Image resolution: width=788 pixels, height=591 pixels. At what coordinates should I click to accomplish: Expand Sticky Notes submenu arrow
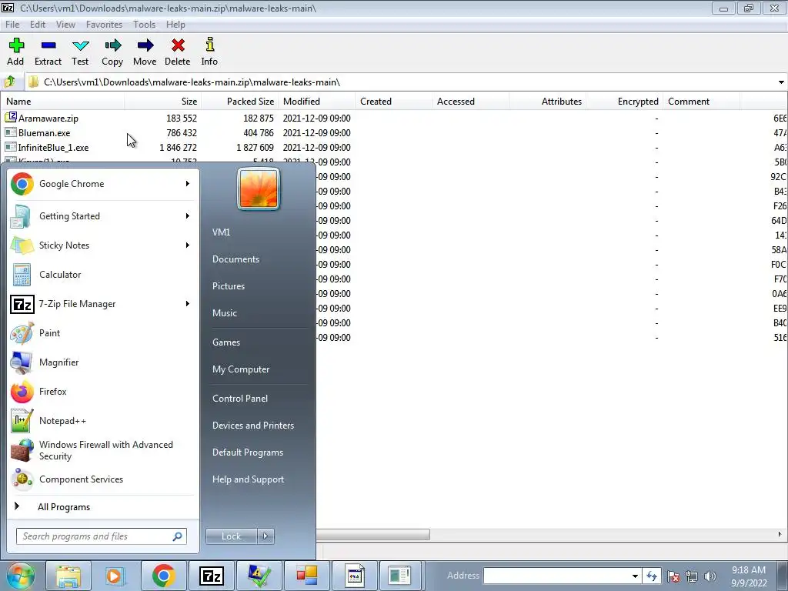188,245
